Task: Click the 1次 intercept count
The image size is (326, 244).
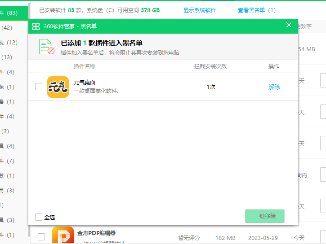Action: pyautogui.click(x=211, y=87)
